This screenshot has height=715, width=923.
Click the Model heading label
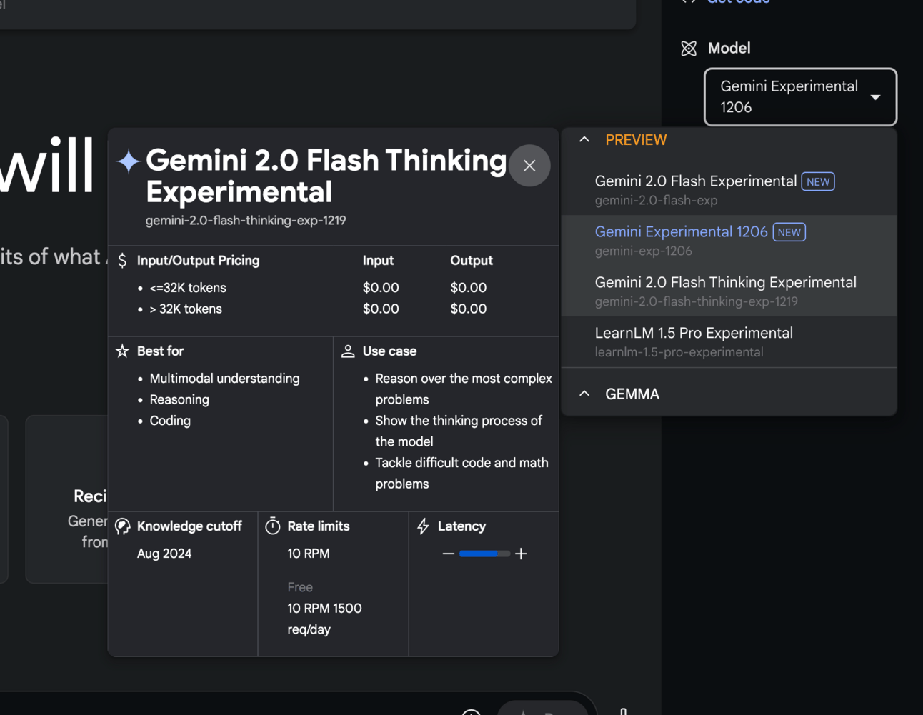click(x=729, y=49)
